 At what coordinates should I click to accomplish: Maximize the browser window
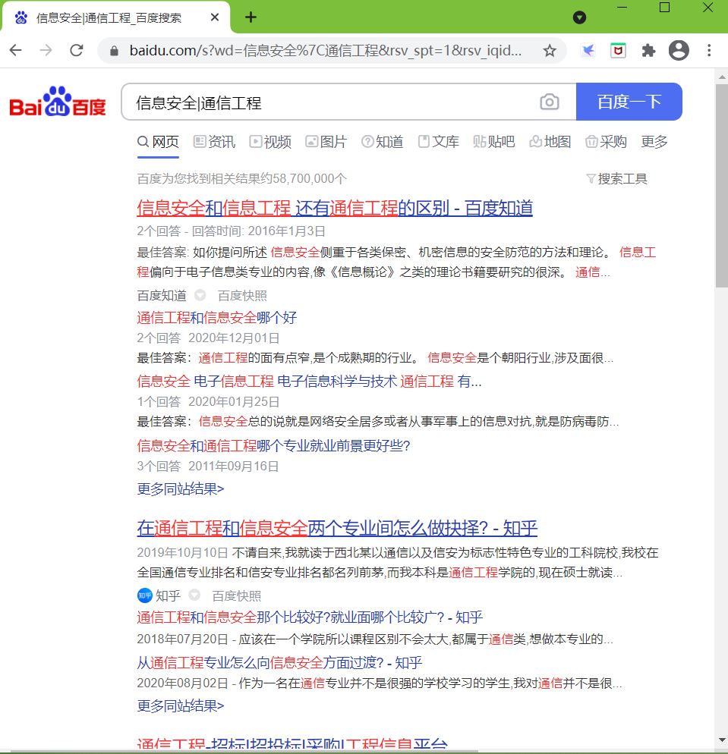pyautogui.click(x=664, y=8)
